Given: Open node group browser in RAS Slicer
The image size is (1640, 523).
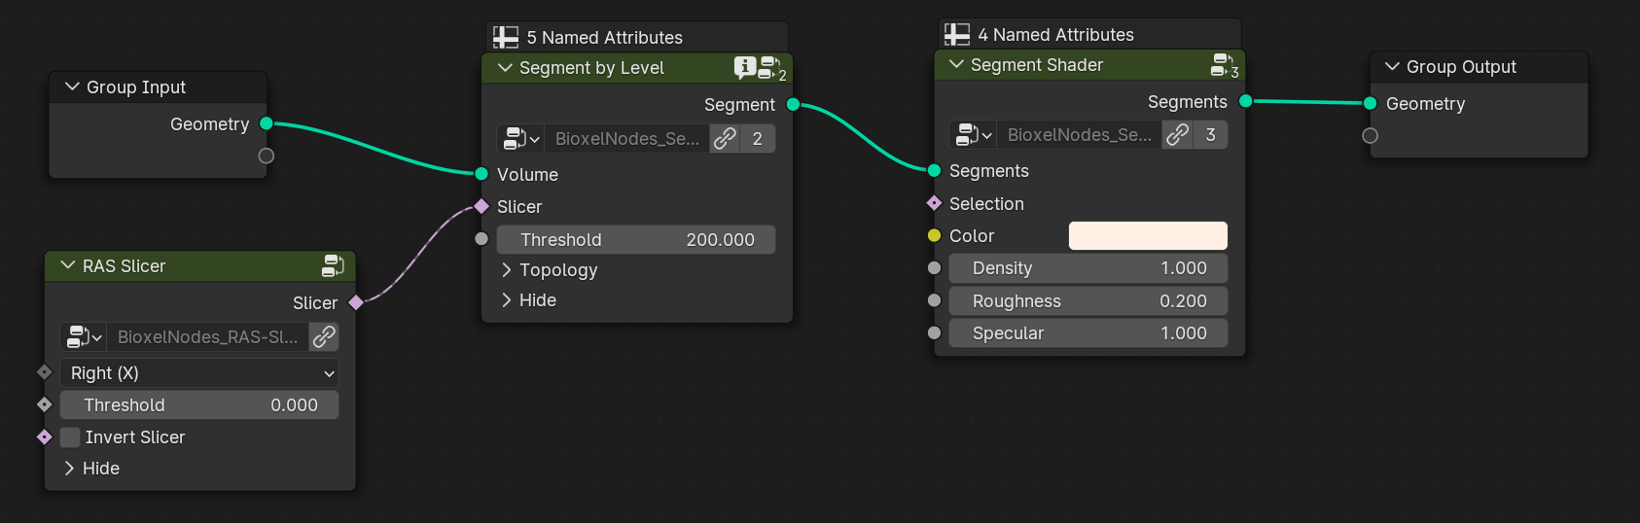Looking at the screenshot, I should pyautogui.click(x=84, y=337).
